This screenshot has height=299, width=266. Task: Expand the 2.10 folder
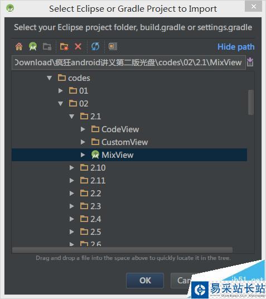(x=72, y=167)
